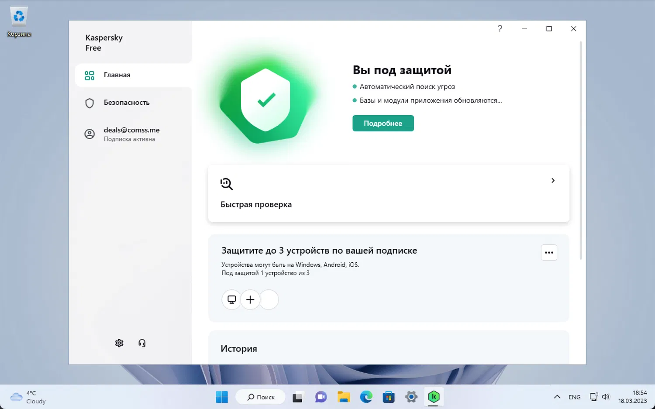Select the empty third device slot
The width and height of the screenshot is (655, 409).
click(x=269, y=299)
